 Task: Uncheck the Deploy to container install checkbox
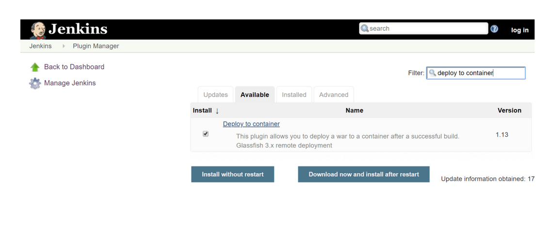tap(206, 134)
